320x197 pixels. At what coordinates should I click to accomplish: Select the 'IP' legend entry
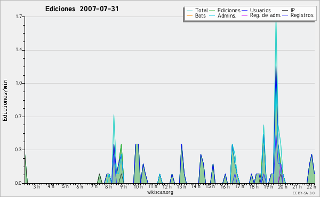tap(293, 10)
